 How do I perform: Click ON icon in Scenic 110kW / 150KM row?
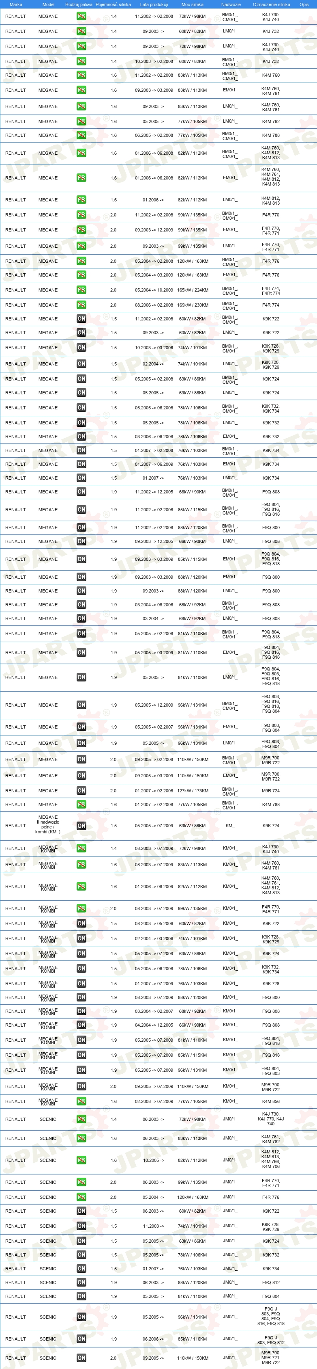[81, 1357]
